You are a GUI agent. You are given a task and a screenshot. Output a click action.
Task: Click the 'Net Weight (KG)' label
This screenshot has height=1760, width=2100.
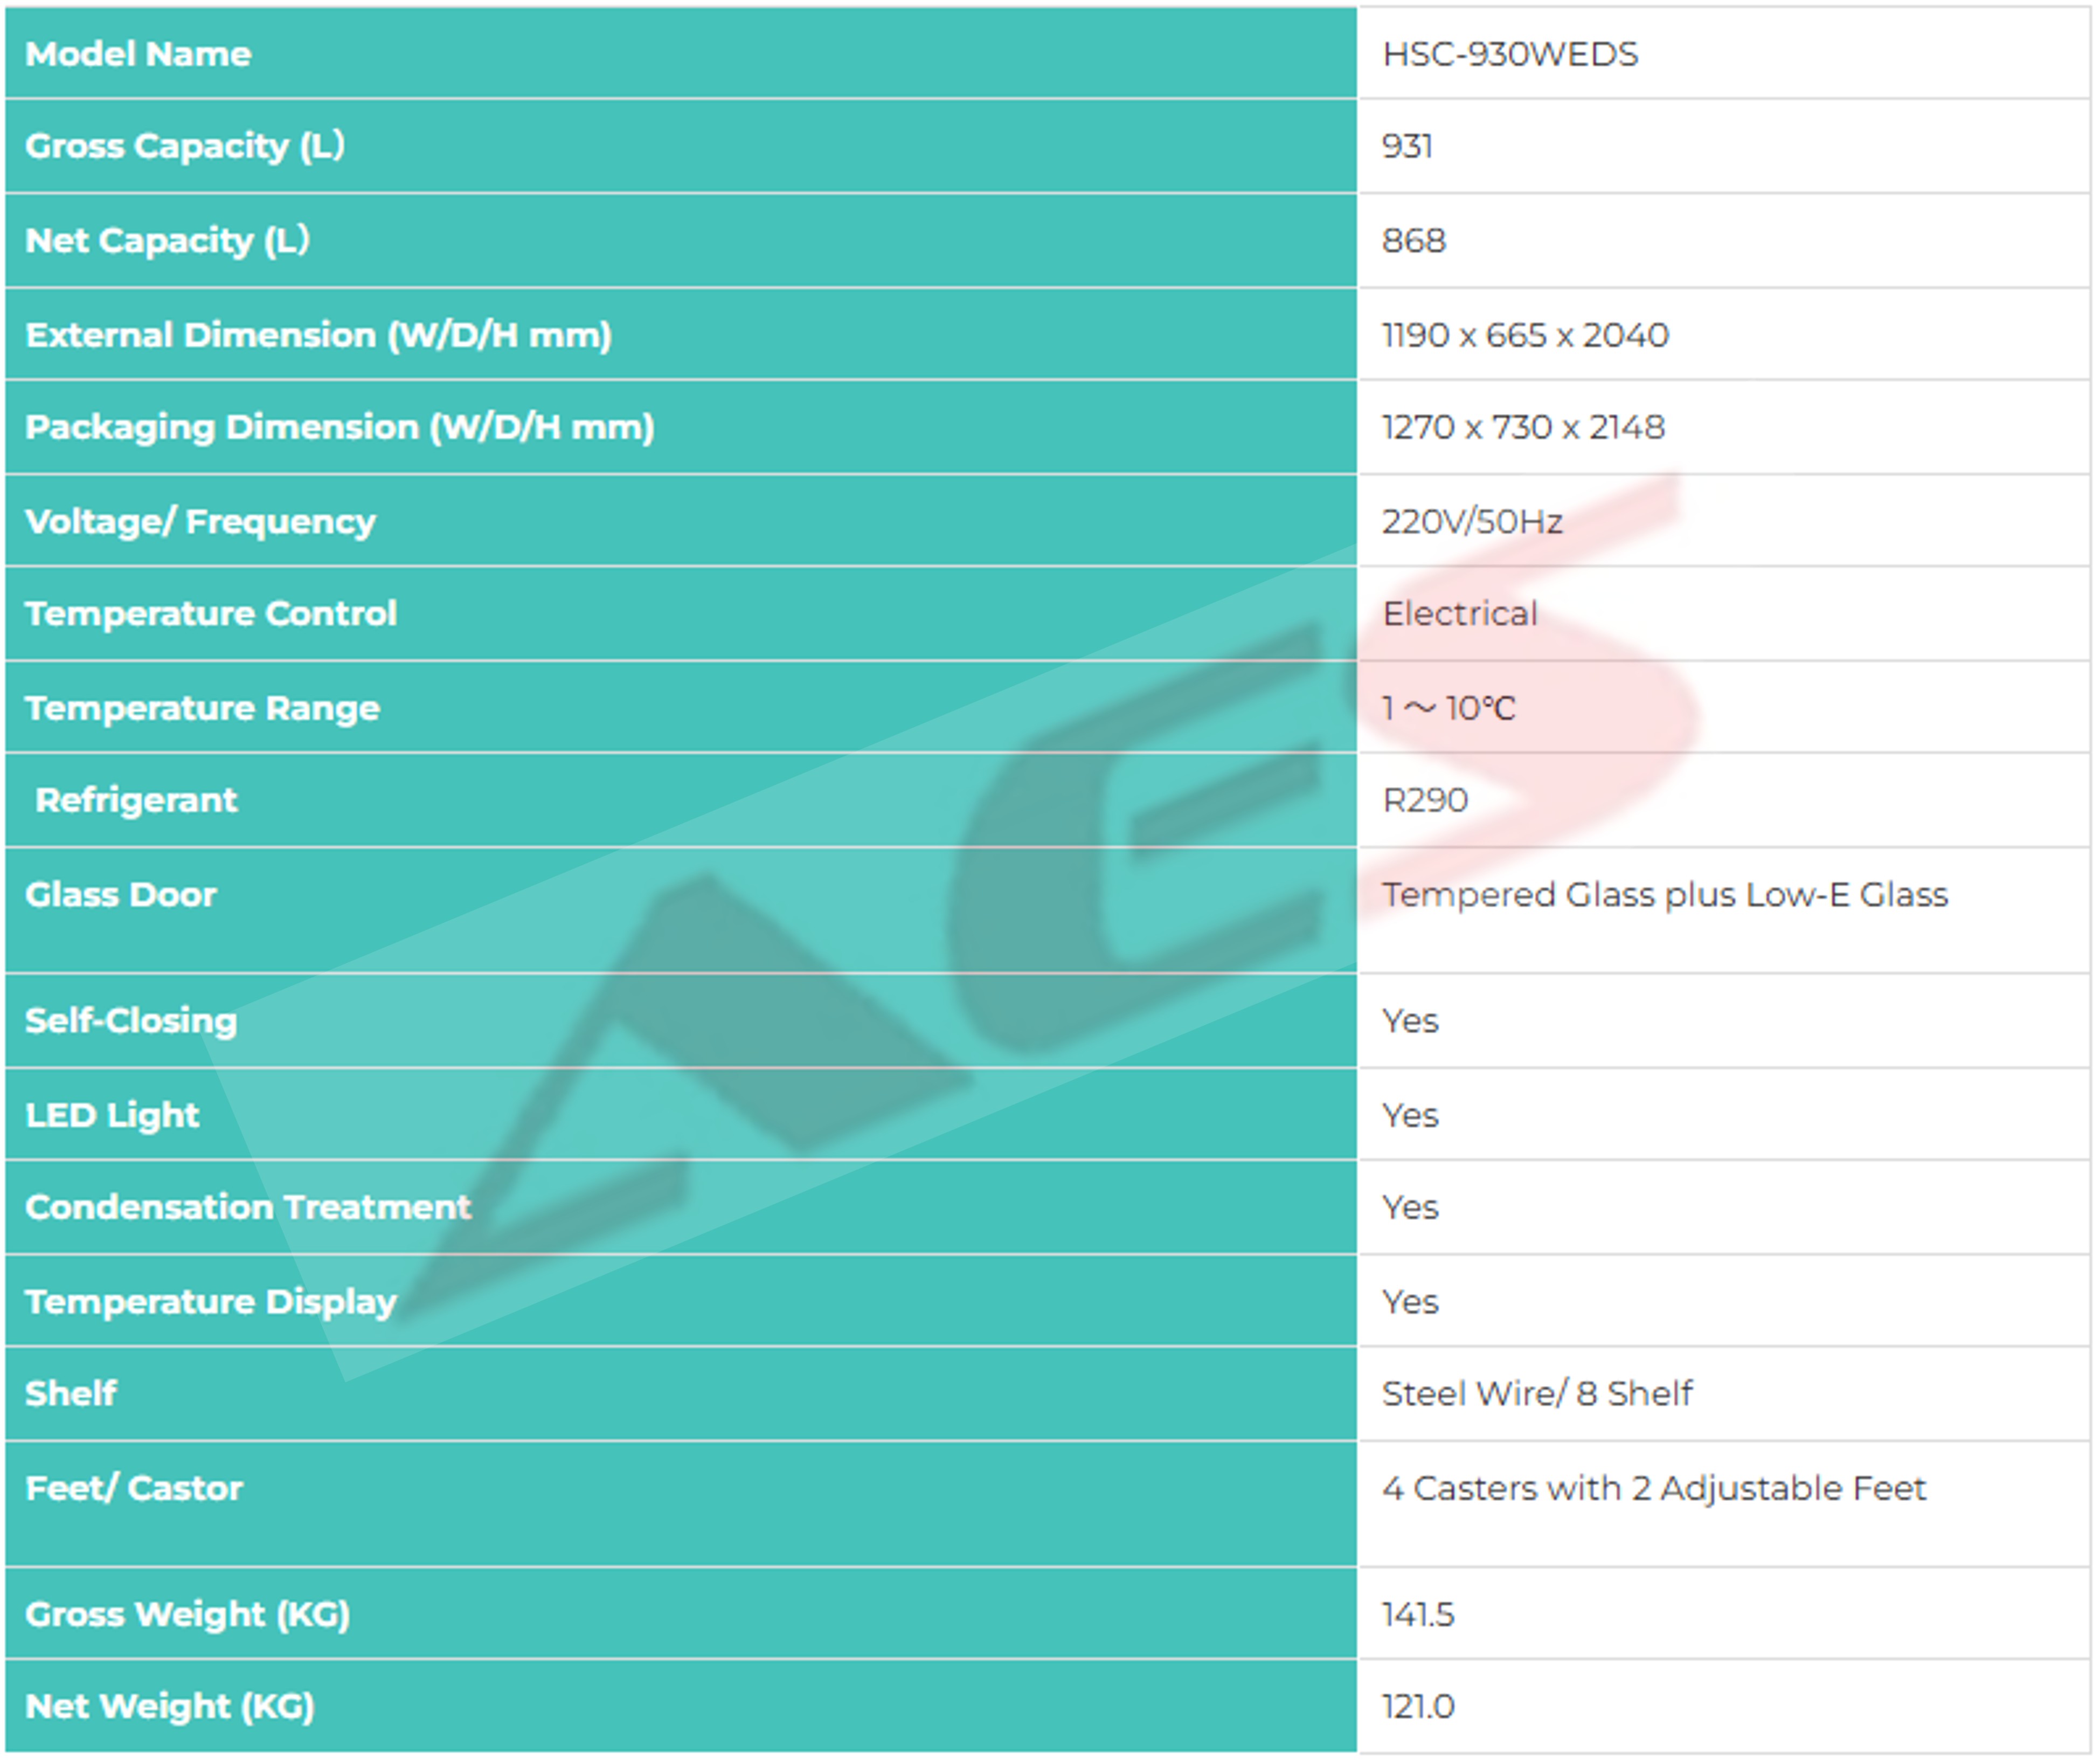(x=170, y=1706)
